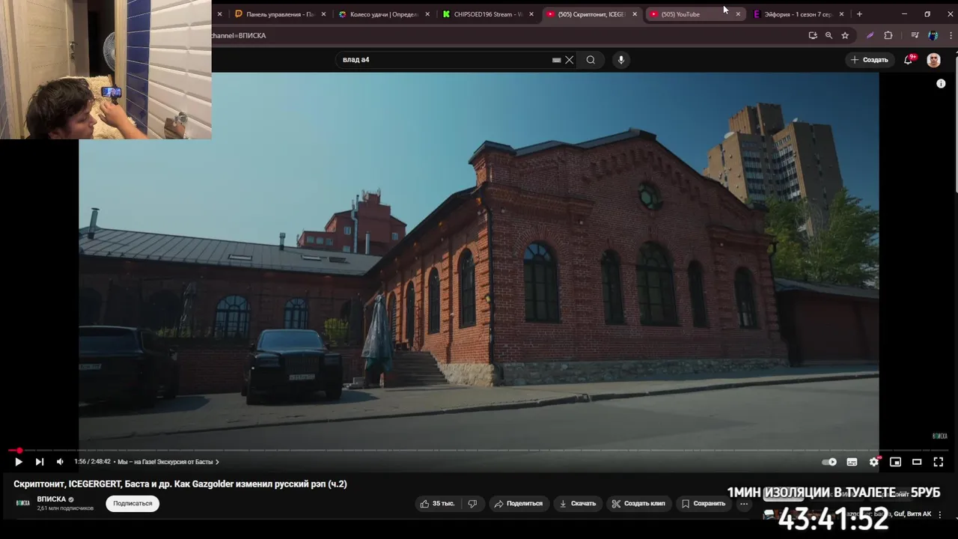Click Создать create button
Image resolution: width=958 pixels, height=539 pixels.
pyautogui.click(x=869, y=60)
